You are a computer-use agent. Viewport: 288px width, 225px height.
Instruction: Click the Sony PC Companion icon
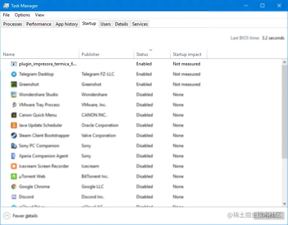(14, 146)
